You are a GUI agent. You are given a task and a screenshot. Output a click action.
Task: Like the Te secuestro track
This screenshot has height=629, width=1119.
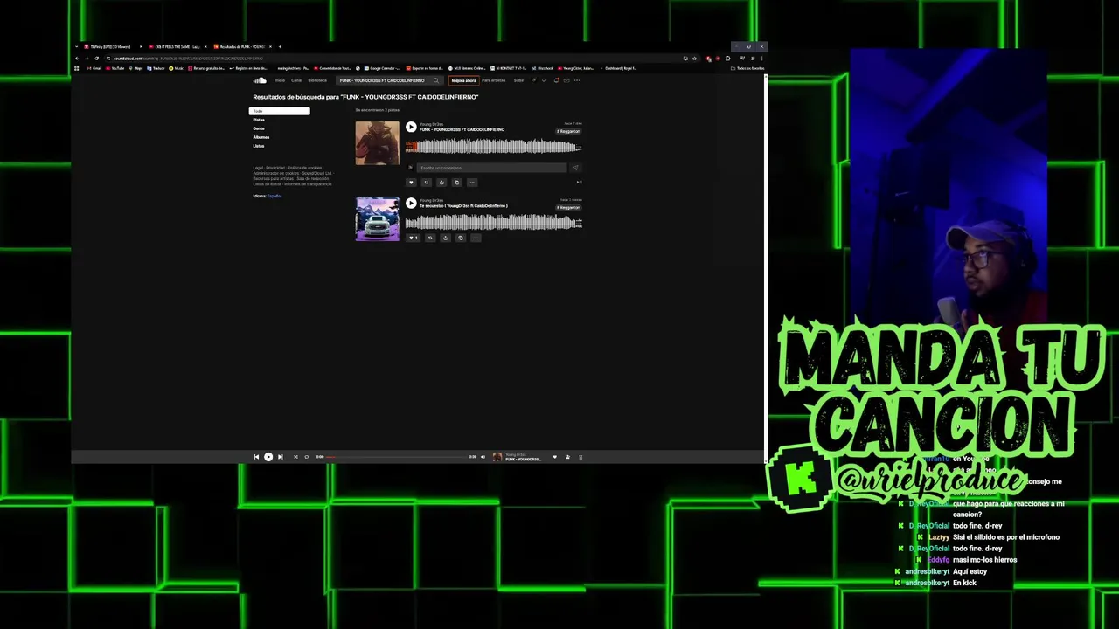(413, 238)
